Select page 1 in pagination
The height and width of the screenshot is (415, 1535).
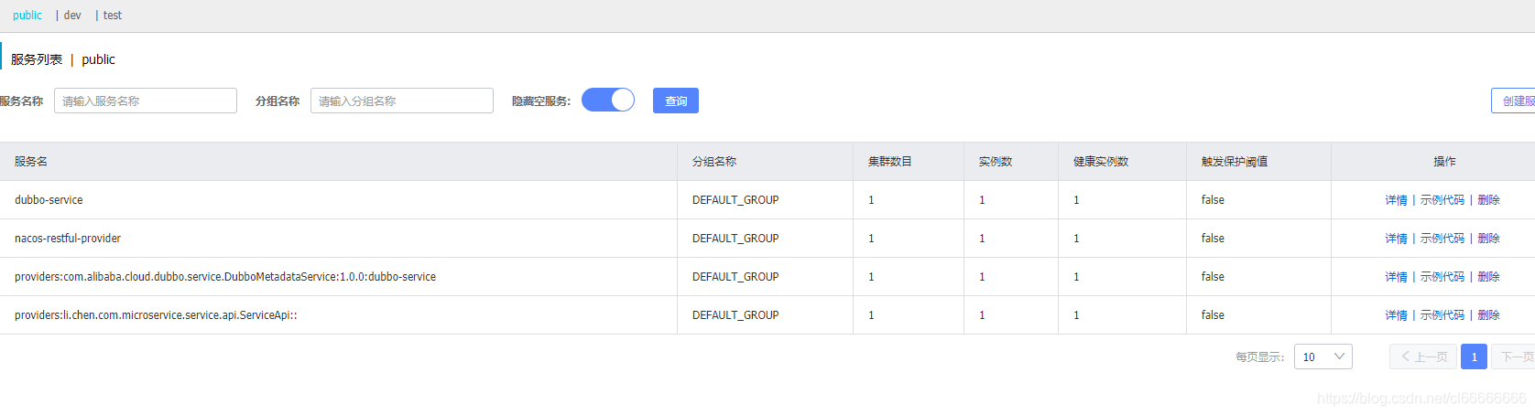1474,356
